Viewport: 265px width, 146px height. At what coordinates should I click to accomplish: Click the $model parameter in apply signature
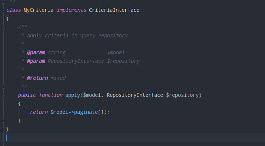[x=92, y=95]
